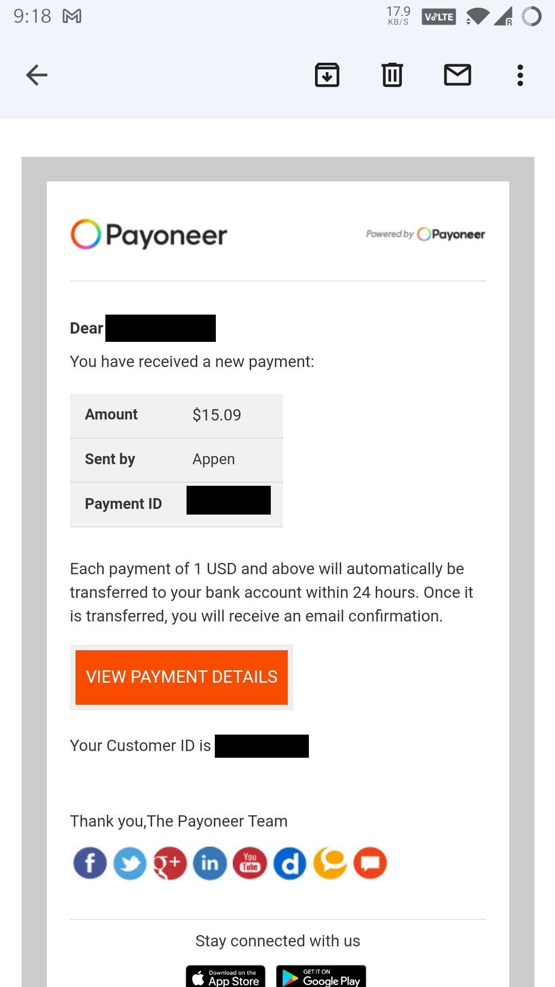The image size is (555, 987).
Task: Open Payoneer's LinkedIn icon
Action: [x=210, y=863]
